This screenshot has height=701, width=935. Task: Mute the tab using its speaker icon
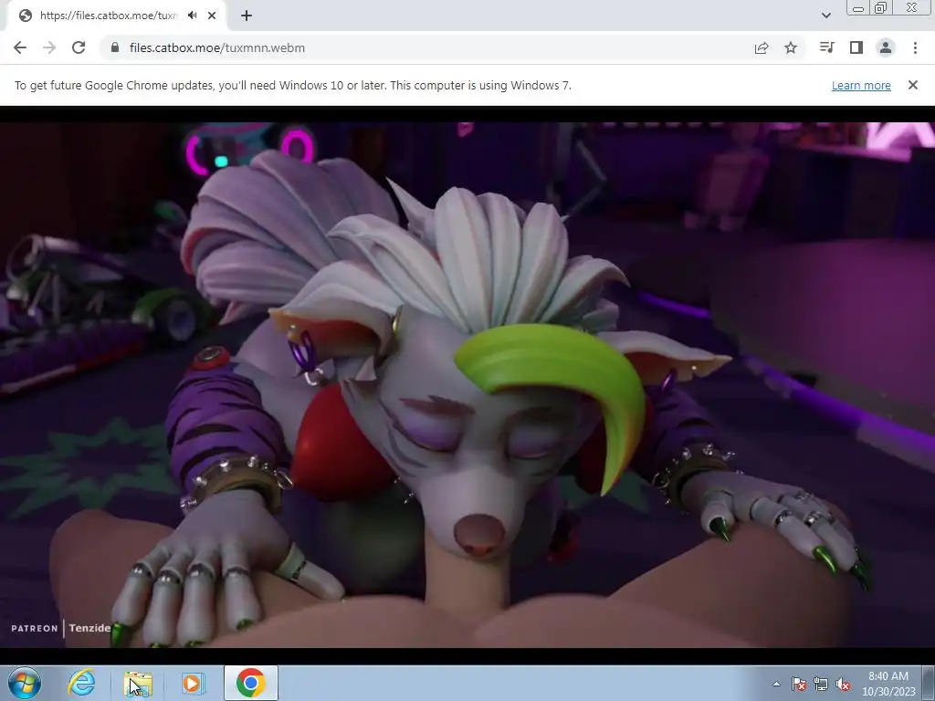pos(193,16)
